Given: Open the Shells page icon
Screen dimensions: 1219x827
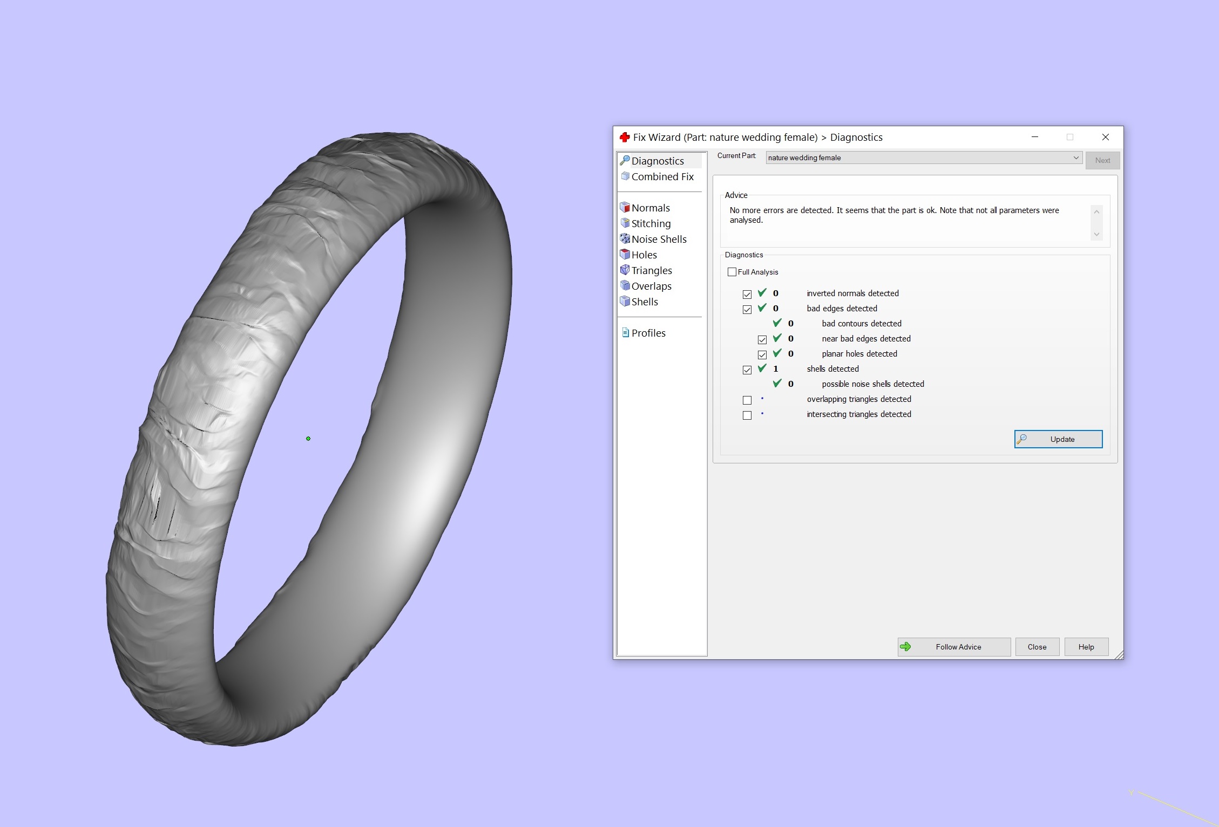Looking at the screenshot, I should point(625,302).
